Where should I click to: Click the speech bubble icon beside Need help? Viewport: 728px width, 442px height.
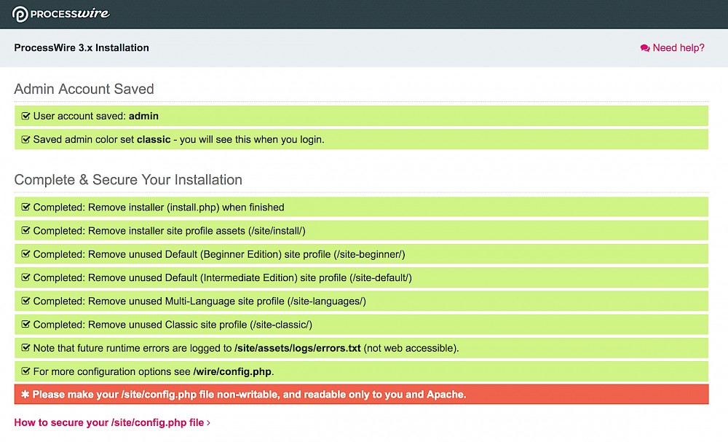point(644,47)
